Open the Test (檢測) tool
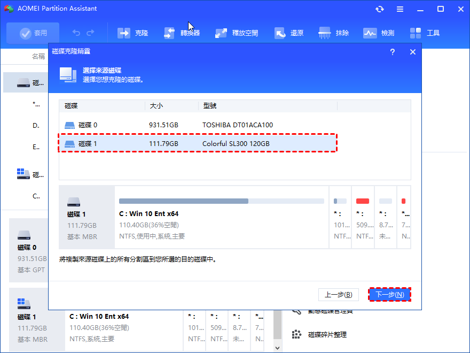This screenshot has width=470, height=353. [379, 33]
